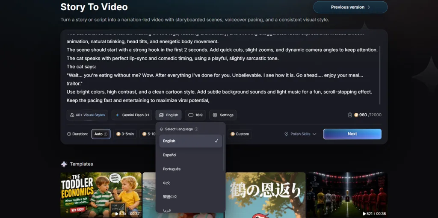
Task: Click the sparkle icon beside Templates
Action: [64, 164]
